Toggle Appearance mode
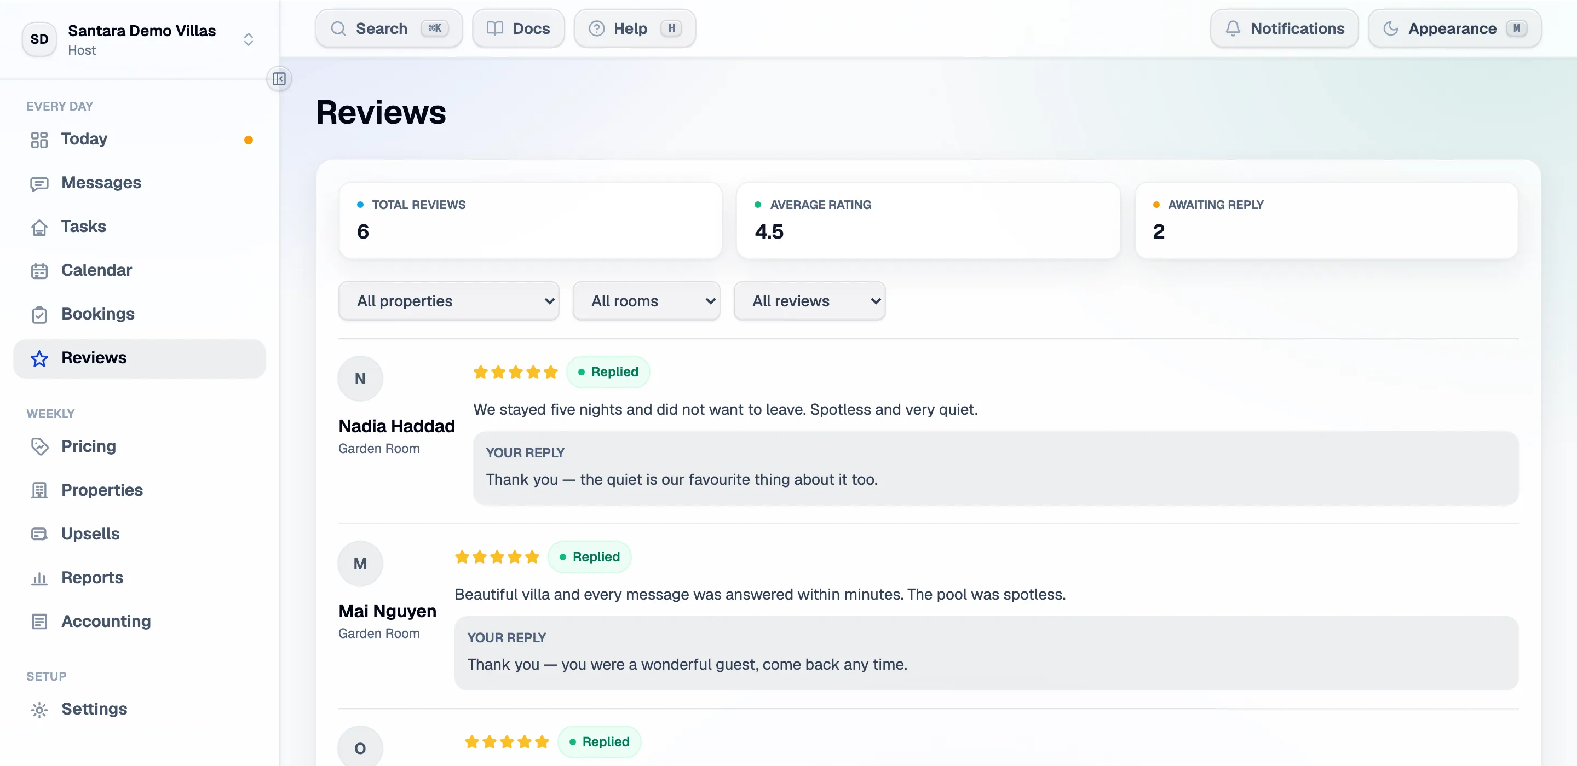 pos(1454,29)
